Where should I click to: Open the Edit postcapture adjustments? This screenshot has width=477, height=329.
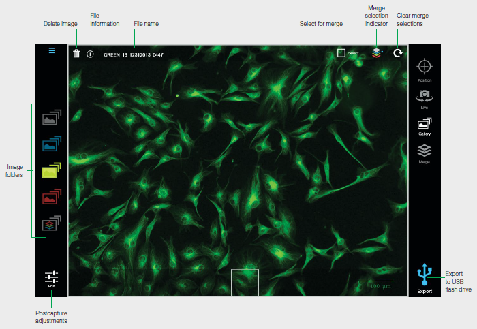click(x=51, y=279)
